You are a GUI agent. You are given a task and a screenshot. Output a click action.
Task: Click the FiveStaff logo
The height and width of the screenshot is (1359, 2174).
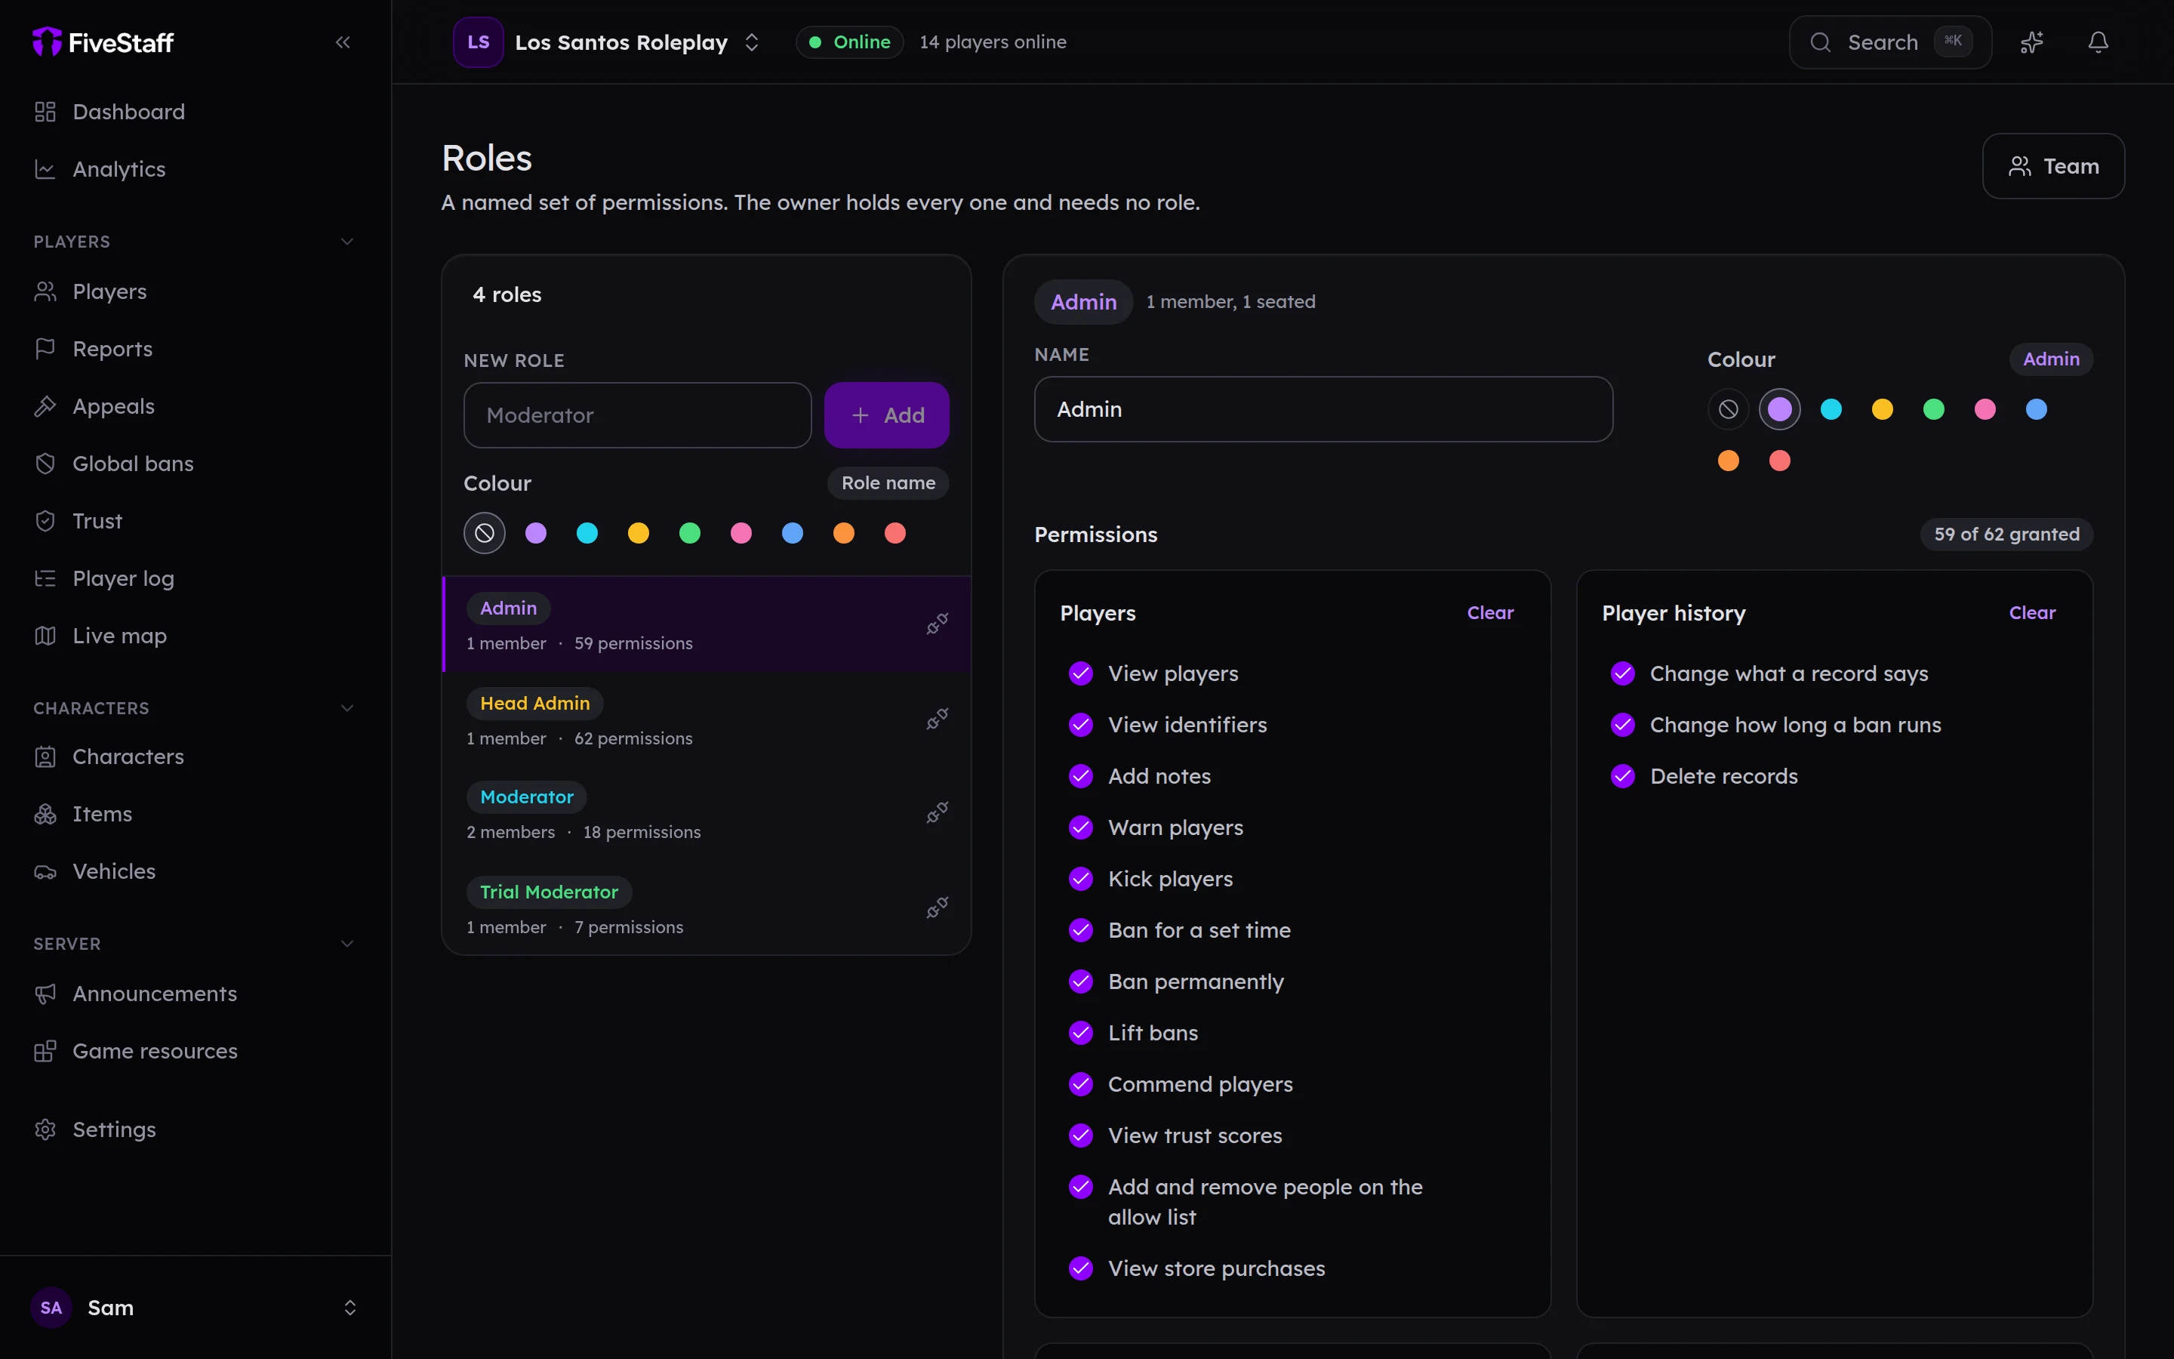[103, 42]
